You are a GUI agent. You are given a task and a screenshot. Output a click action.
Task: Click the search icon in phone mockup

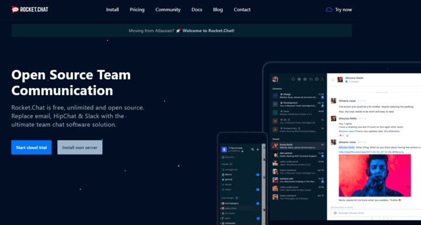click(253, 150)
